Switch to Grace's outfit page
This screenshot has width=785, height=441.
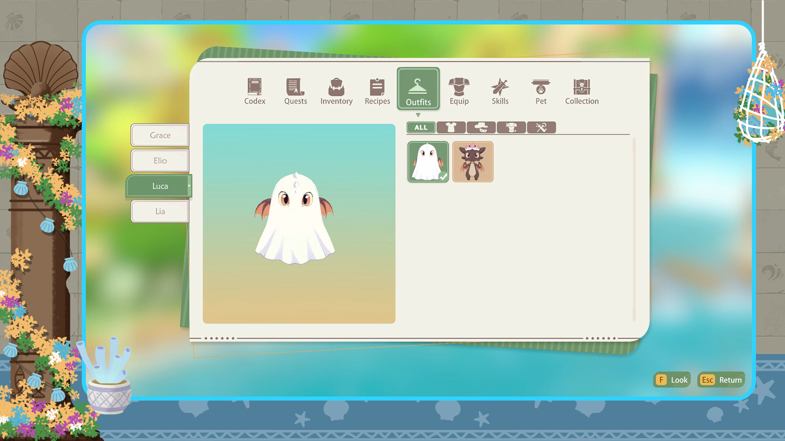(159, 135)
